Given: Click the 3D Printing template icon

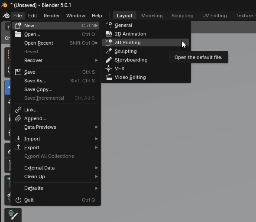Looking at the screenshot, I should click(x=109, y=42).
